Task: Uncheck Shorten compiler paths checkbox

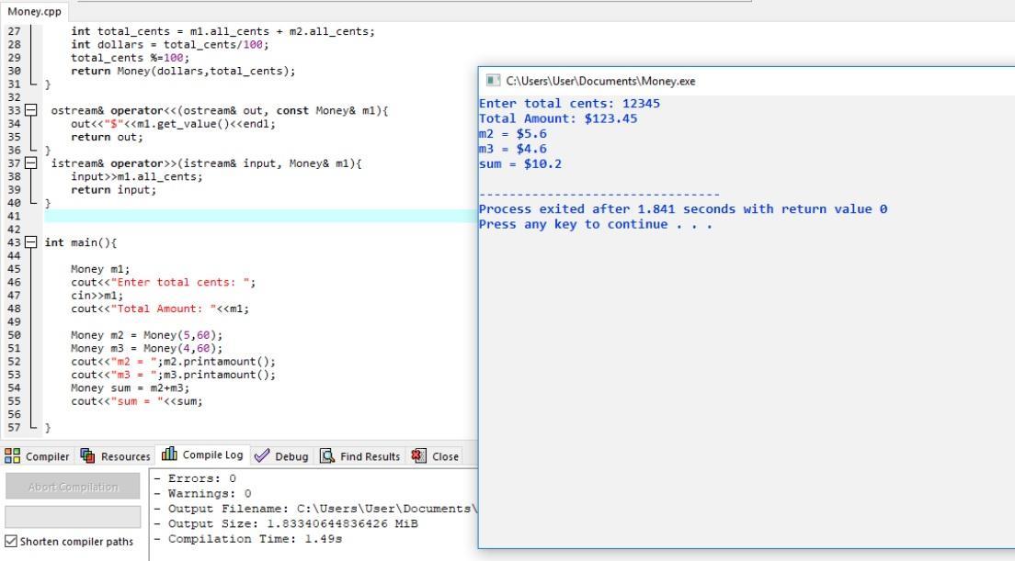Action: point(11,541)
